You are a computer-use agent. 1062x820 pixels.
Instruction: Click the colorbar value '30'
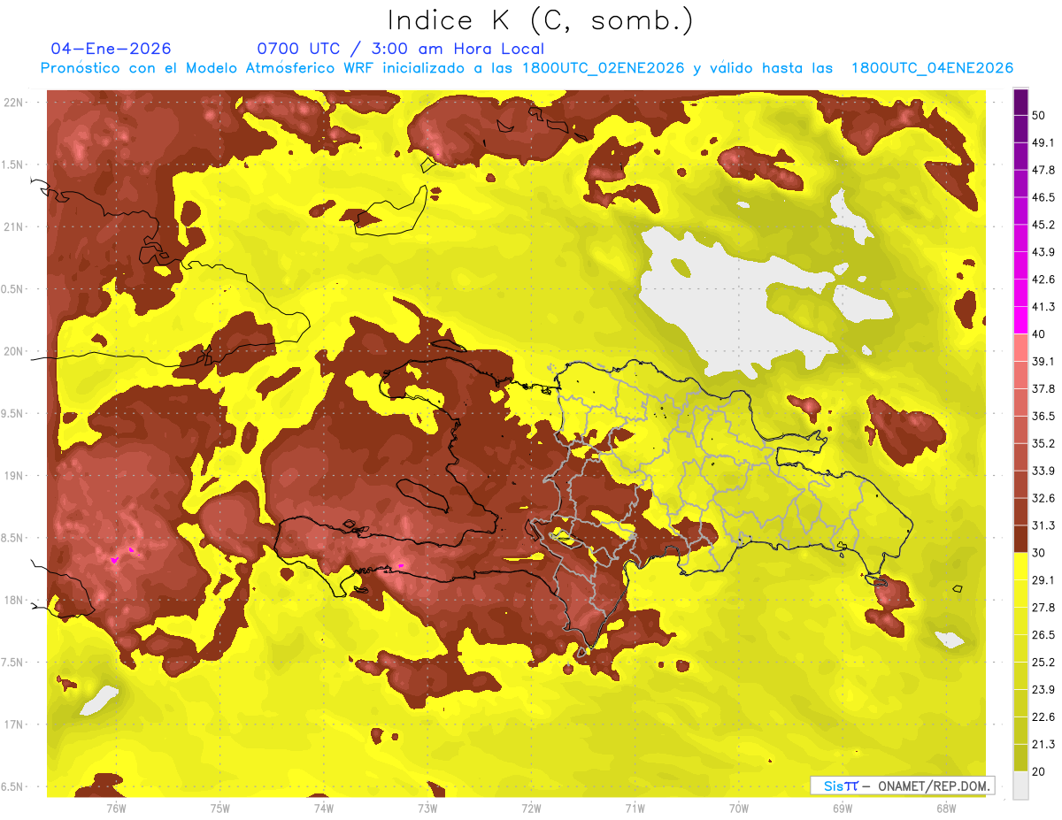tap(1040, 552)
